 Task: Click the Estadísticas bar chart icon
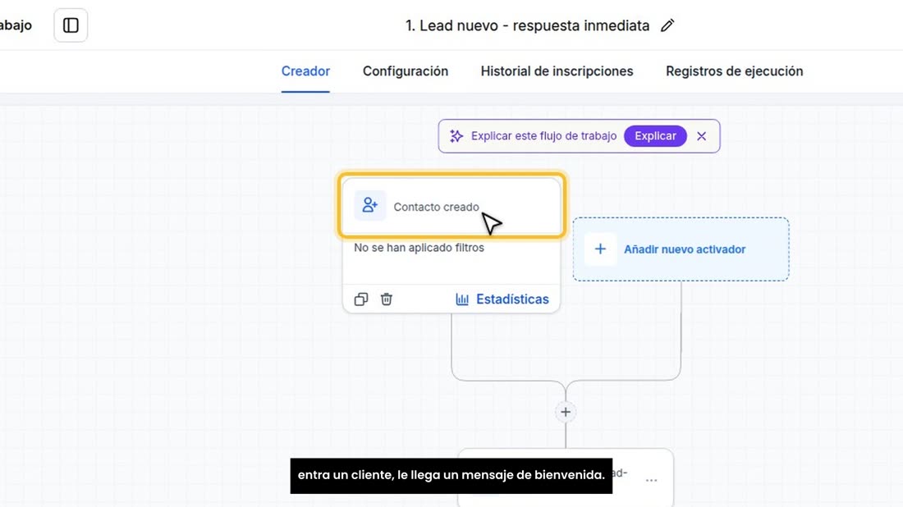pyautogui.click(x=462, y=299)
